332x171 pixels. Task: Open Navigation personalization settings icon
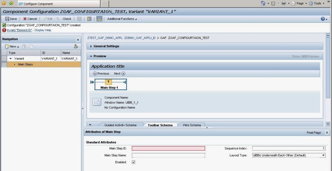pyautogui.click(x=76, y=46)
